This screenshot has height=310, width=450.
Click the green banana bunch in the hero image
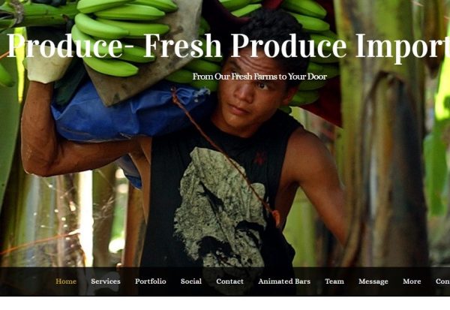pyautogui.click(x=121, y=35)
